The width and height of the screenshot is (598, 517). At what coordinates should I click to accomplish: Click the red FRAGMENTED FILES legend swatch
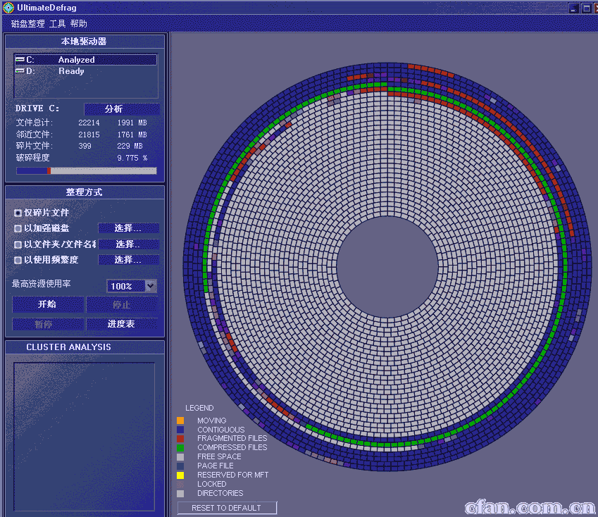click(180, 439)
